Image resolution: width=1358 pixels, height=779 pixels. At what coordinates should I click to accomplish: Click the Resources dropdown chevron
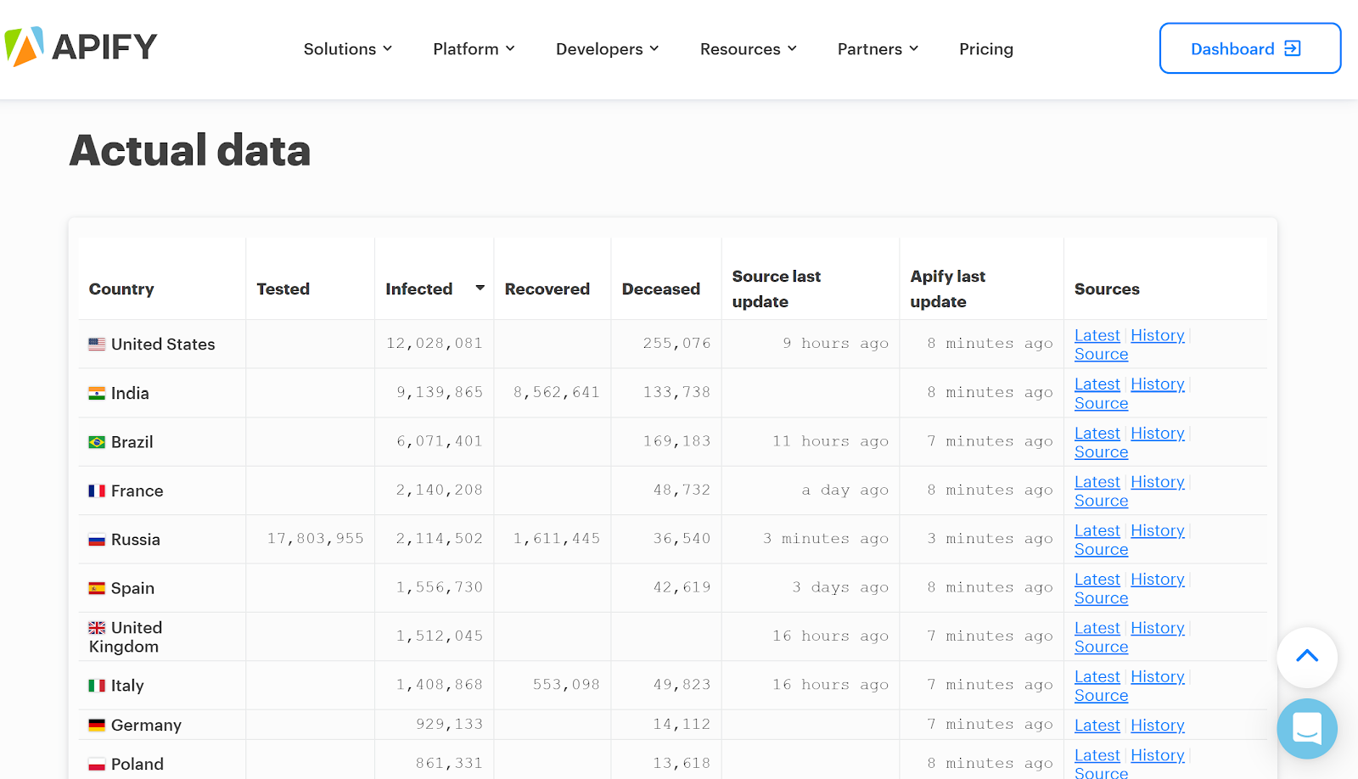pos(793,48)
